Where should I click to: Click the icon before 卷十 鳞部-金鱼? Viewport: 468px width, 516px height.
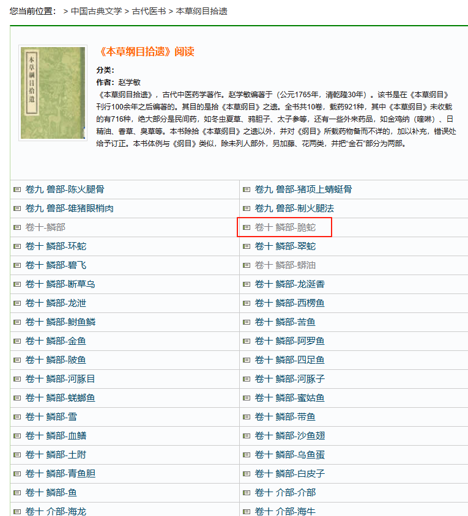click(17, 341)
